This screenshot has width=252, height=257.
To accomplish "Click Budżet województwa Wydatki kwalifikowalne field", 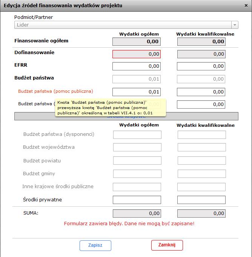I will (202, 147).
